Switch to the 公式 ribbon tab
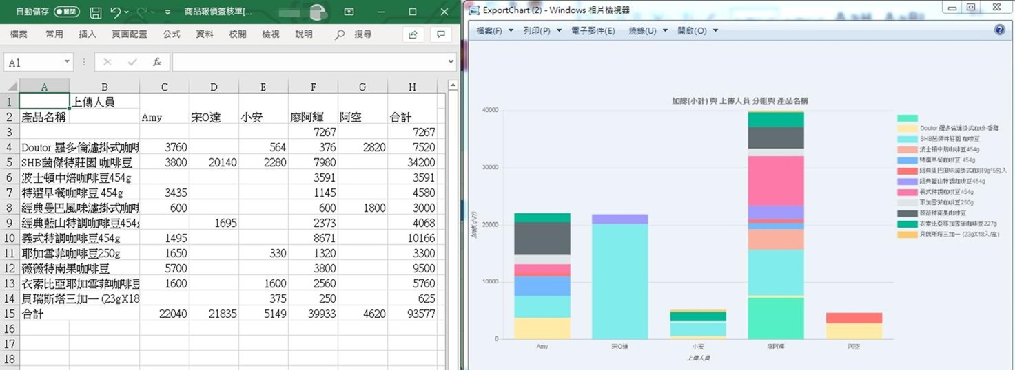 pyautogui.click(x=172, y=34)
